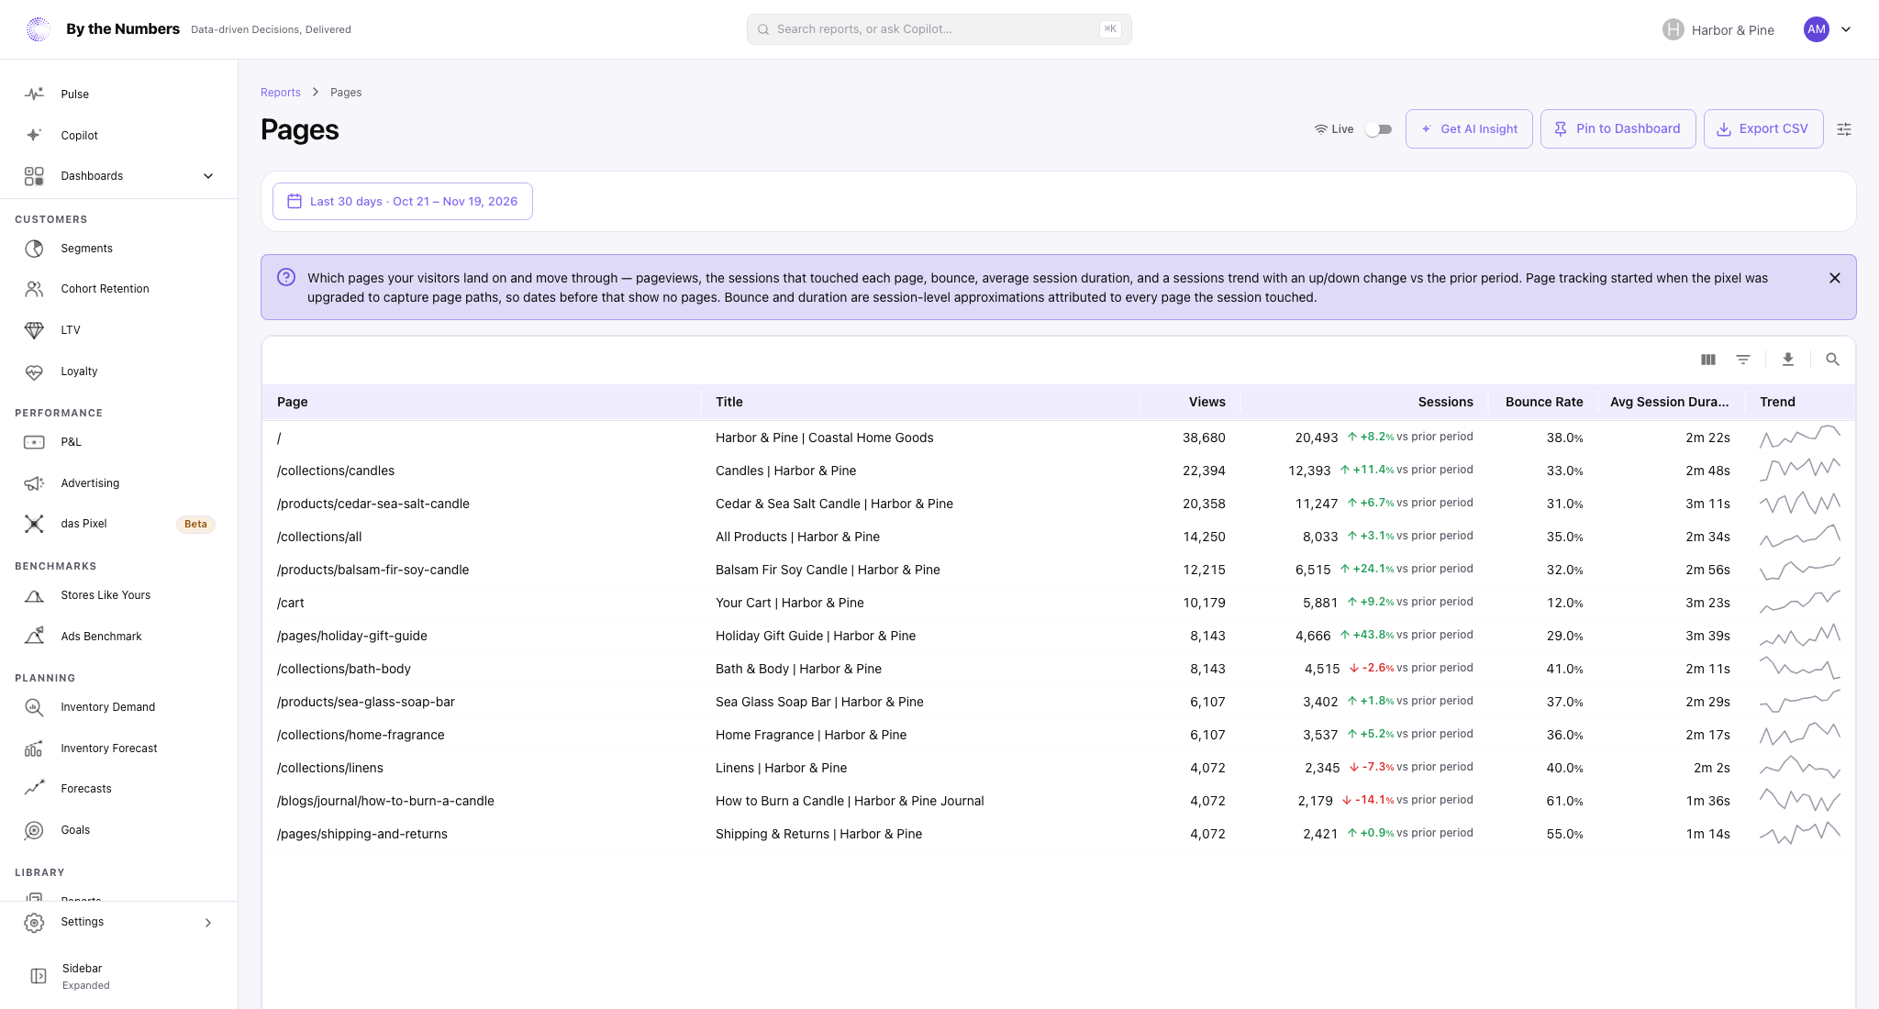Click the Loyalty heart icon

tap(34, 371)
